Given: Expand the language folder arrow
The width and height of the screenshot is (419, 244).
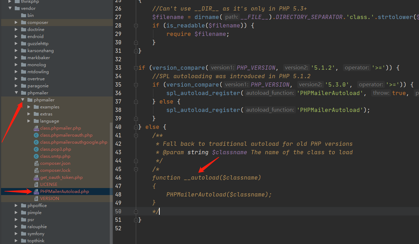Looking at the screenshot, I should point(29,121).
